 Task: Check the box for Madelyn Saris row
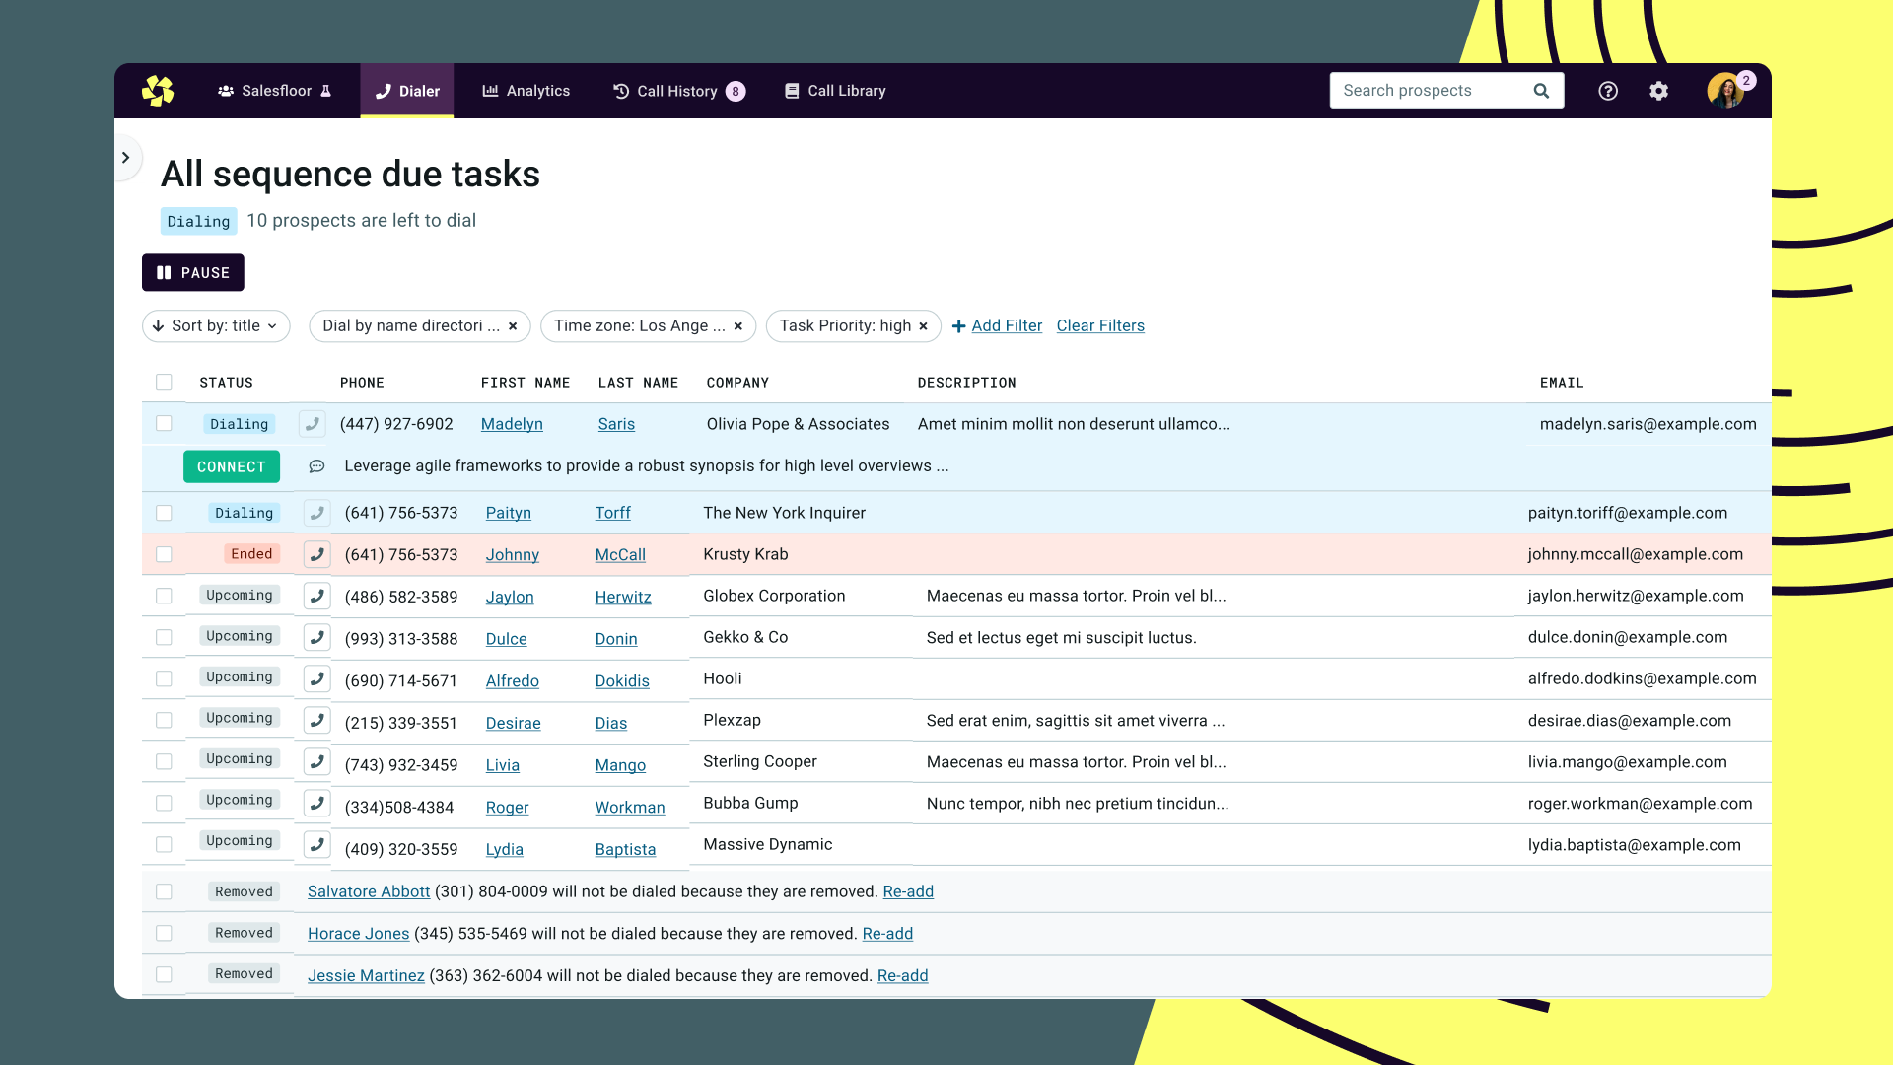coord(164,423)
